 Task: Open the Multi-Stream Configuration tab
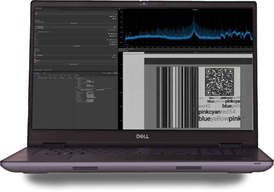pos(48,70)
